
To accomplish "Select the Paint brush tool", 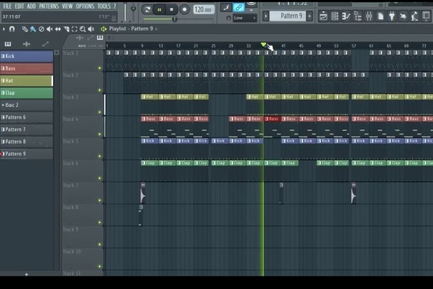I will (33, 29).
